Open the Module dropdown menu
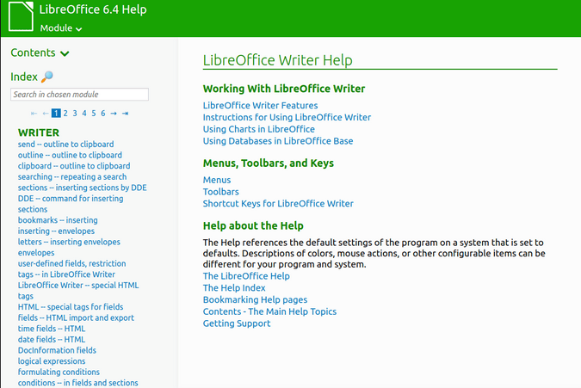581x388 pixels. 61,28
